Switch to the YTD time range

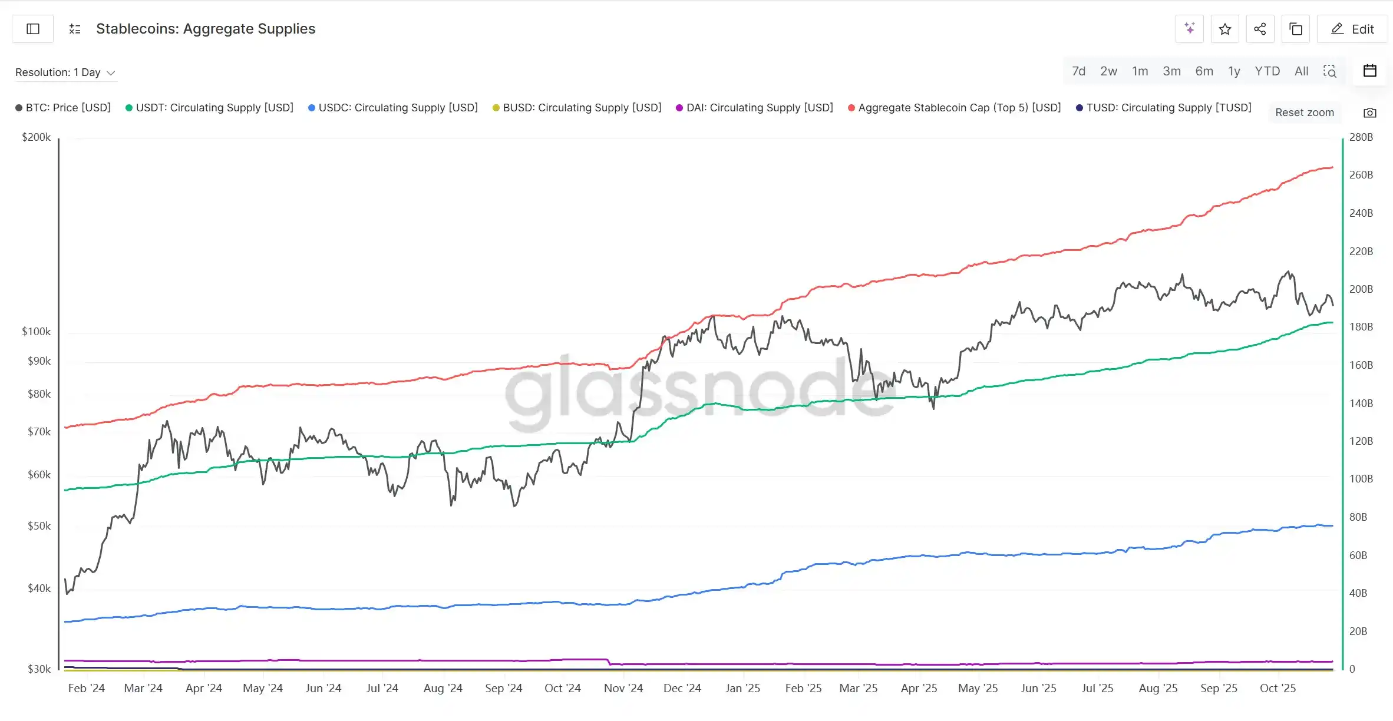pyautogui.click(x=1267, y=71)
